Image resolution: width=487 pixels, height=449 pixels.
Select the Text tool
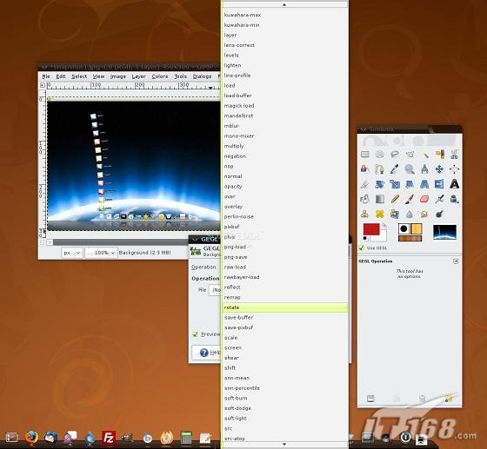click(454, 184)
